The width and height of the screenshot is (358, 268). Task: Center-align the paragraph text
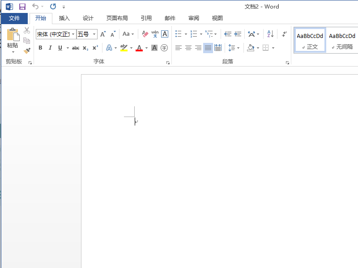(x=188, y=48)
